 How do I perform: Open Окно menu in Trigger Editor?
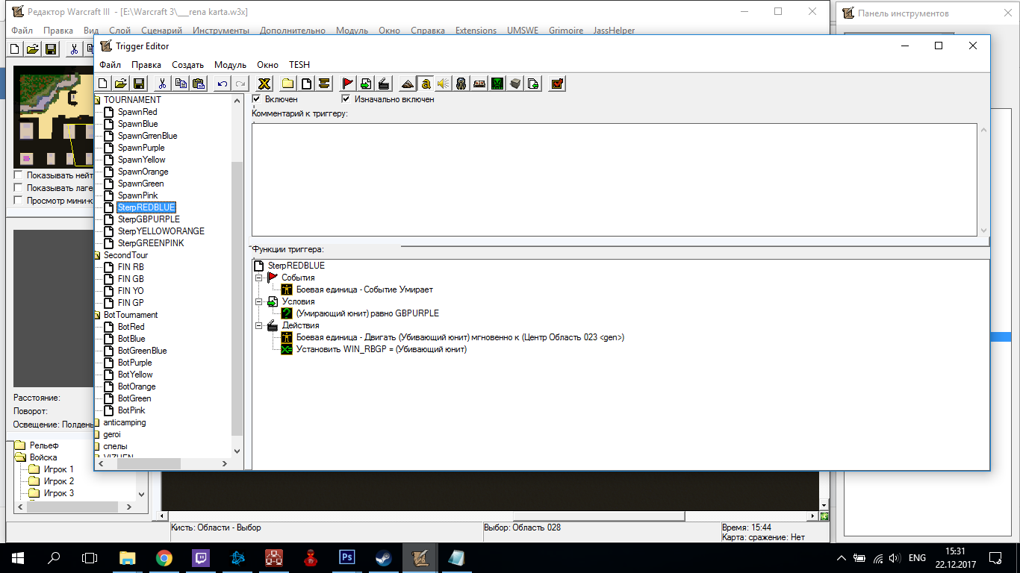tap(267, 65)
